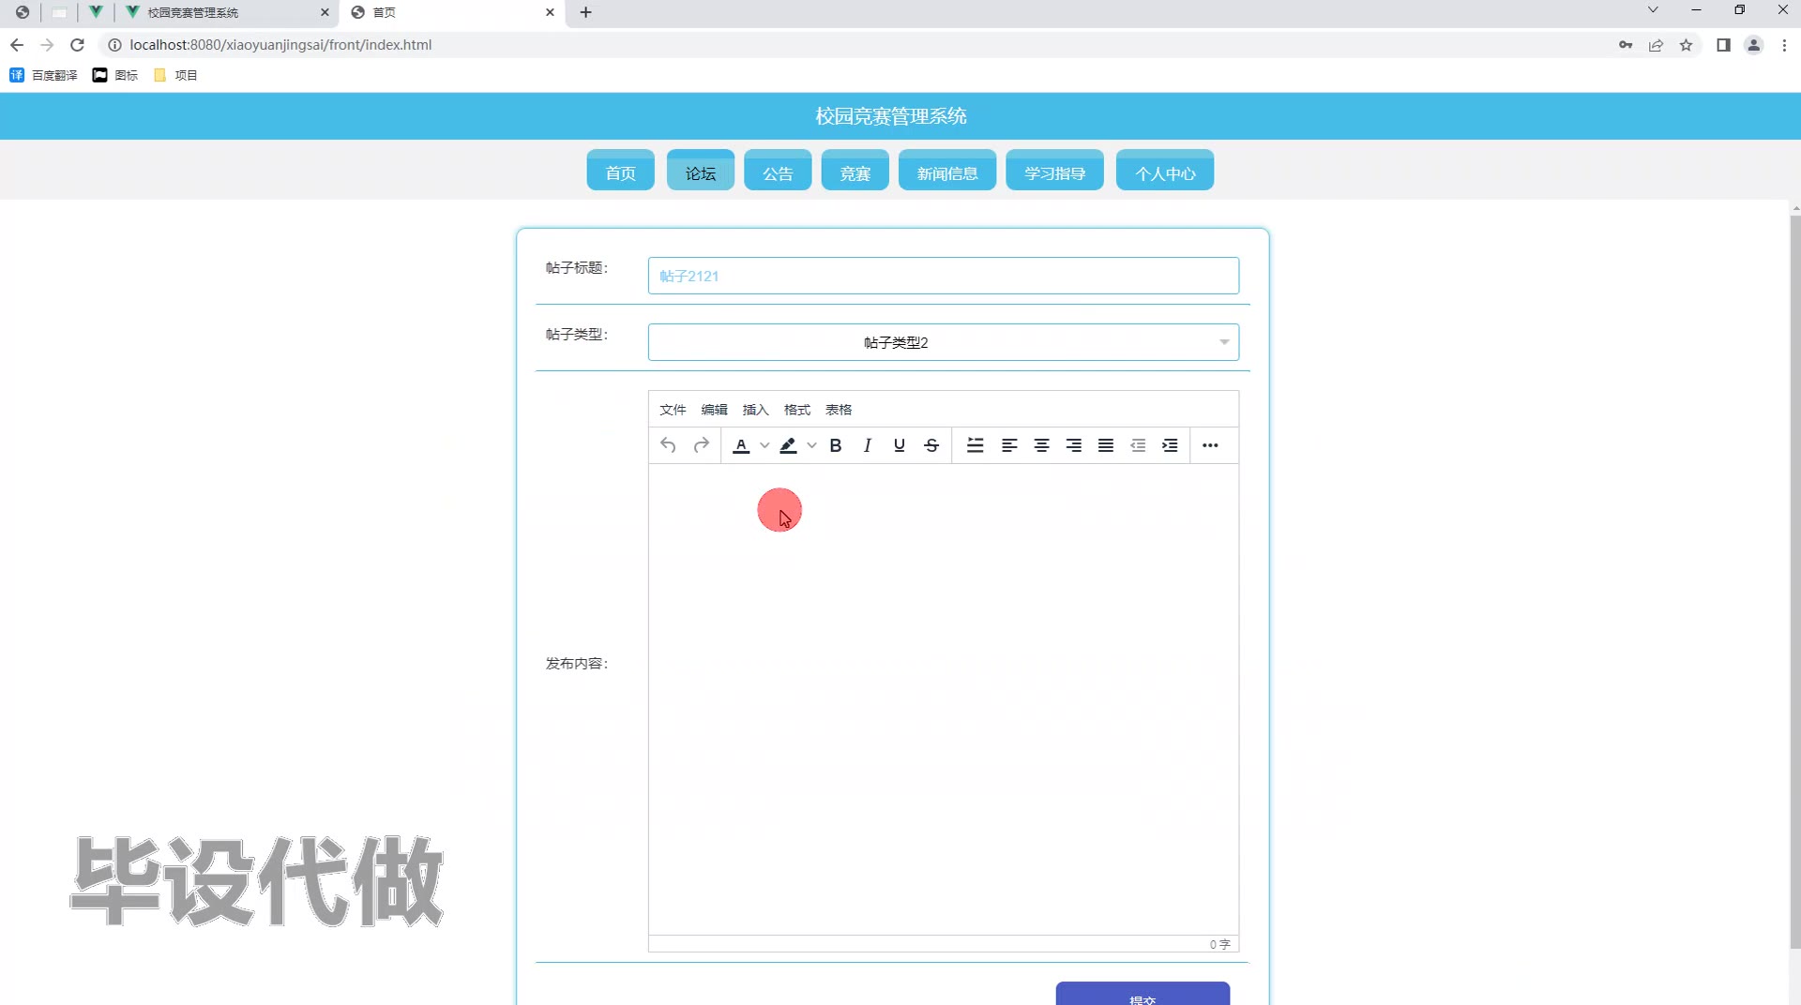Image resolution: width=1801 pixels, height=1005 pixels.
Task: Click the page vertical scrollbar
Action: click(x=1794, y=581)
